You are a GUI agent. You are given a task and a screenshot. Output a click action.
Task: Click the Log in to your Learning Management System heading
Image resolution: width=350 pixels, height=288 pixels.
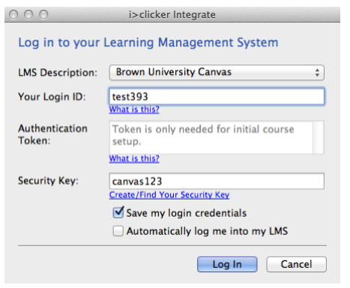point(148,43)
